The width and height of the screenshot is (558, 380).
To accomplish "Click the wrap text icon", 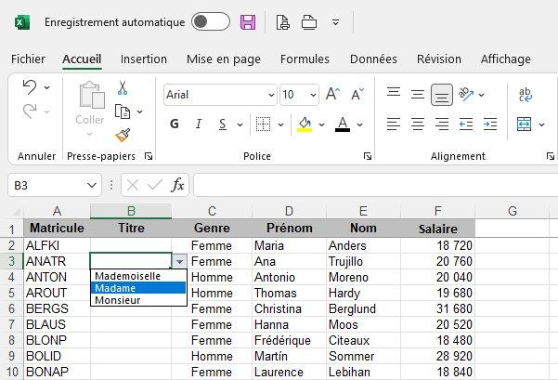I will [526, 95].
